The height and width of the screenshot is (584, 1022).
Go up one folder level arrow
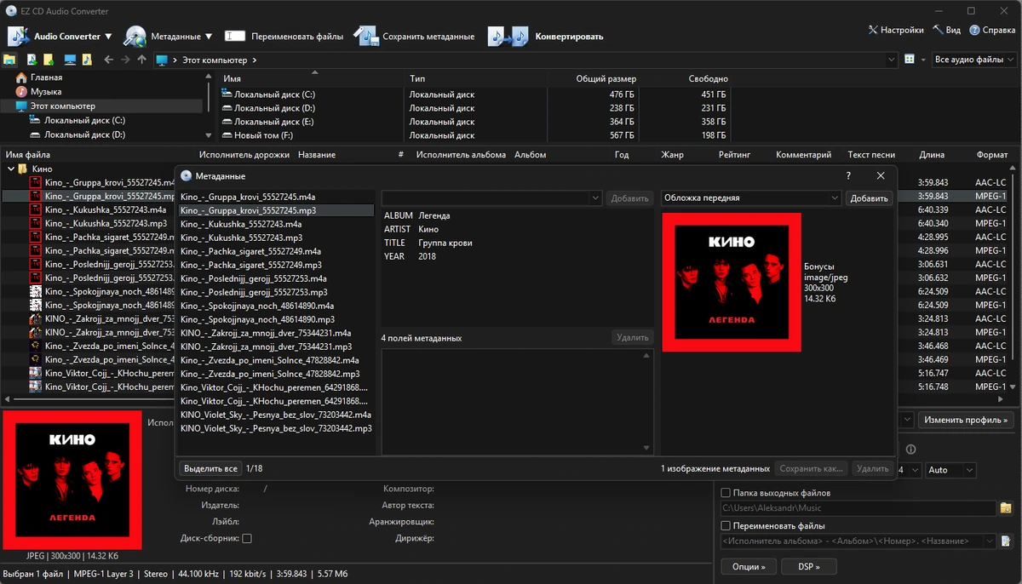142,60
